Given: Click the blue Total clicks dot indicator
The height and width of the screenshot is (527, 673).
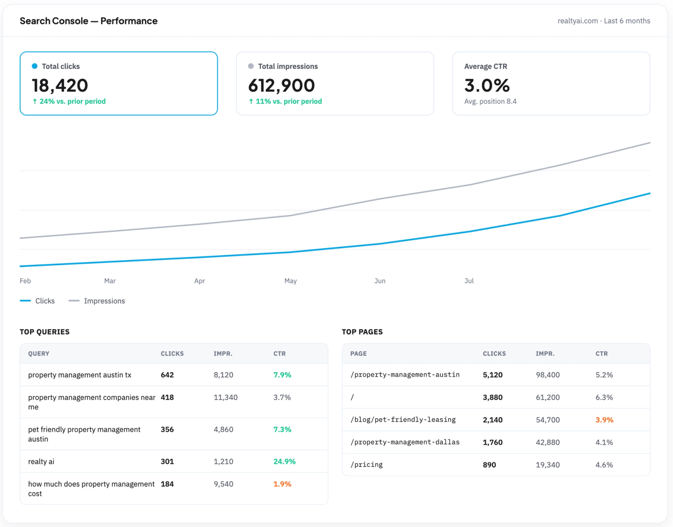Looking at the screenshot, I should pyautogui.click(x=35, y=66).
